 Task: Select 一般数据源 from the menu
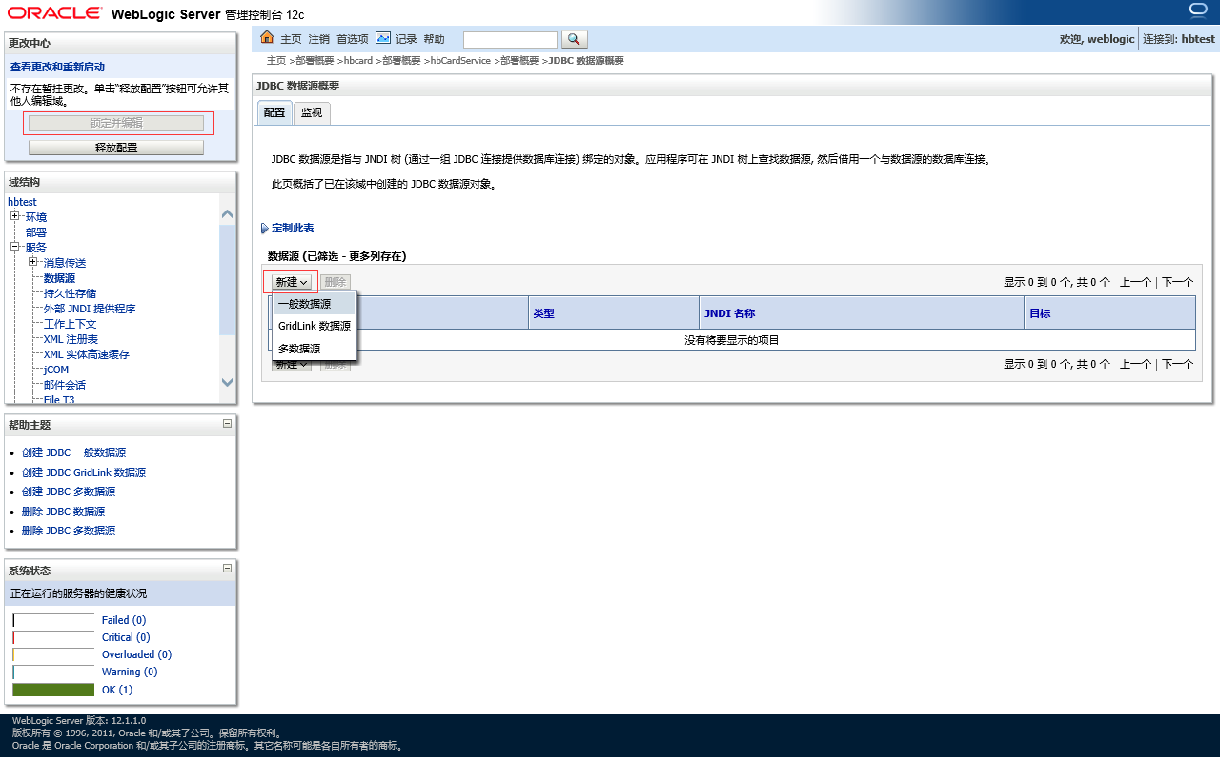tap(314, 304)
